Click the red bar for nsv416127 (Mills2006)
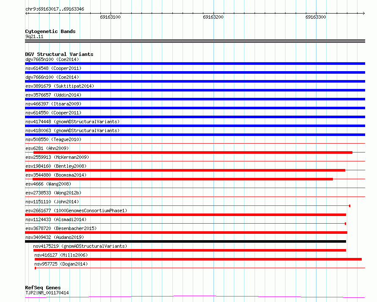Screen dimensions: 377x302 click(x=198, y=259)
